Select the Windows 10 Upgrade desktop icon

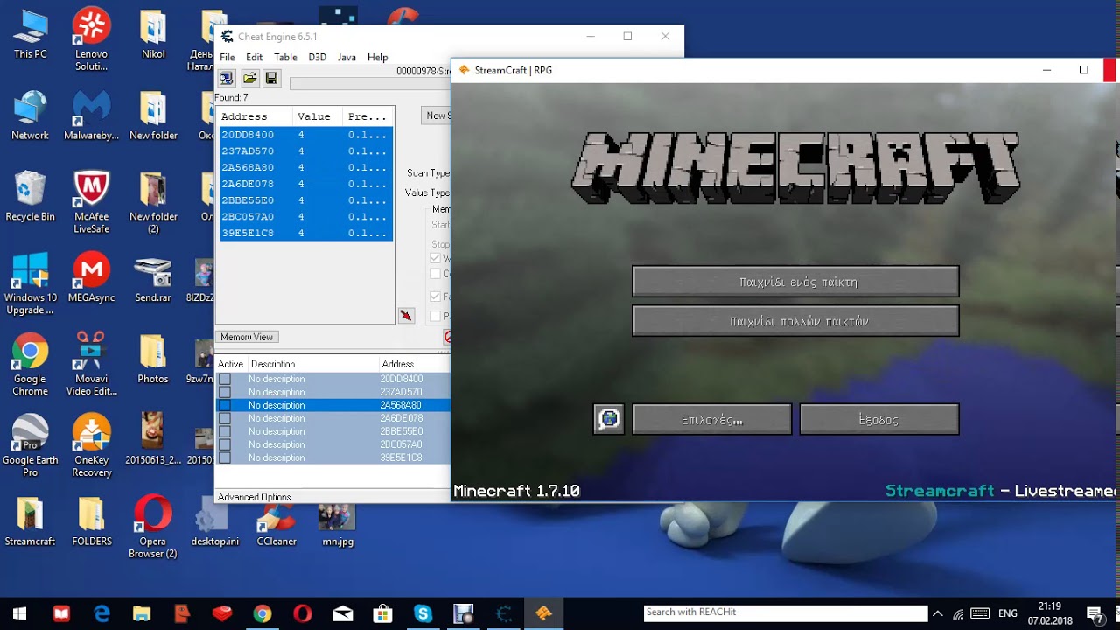tap(30, 283)
